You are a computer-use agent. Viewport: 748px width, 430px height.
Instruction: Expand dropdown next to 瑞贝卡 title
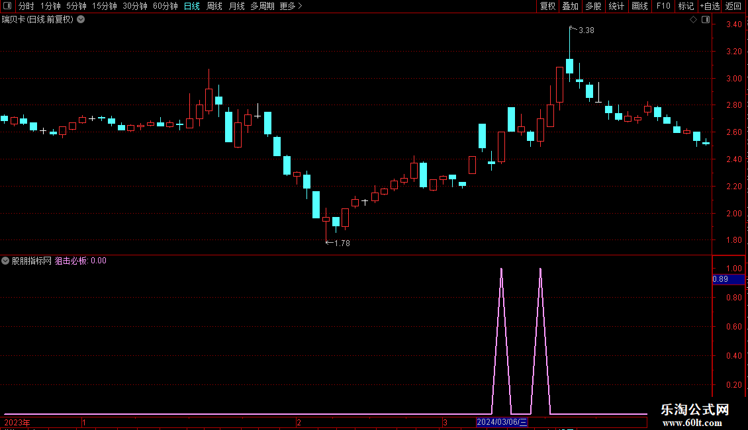(x=81, y=20)
